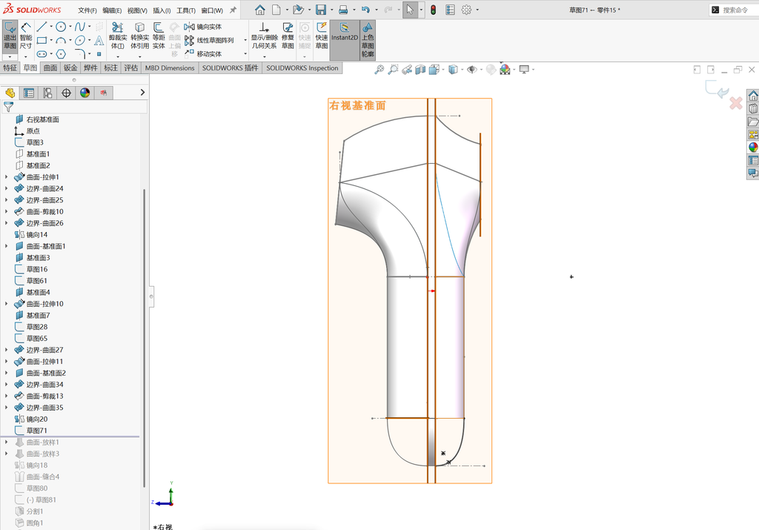Open the 线性草图阵列 dropdown arrow
Viewport: 759px width, 530px height.
coord(245,41)
